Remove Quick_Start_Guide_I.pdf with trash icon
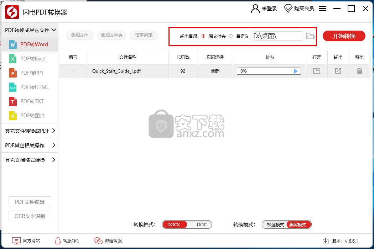This screenshot has width=374, height=249. 359,71
